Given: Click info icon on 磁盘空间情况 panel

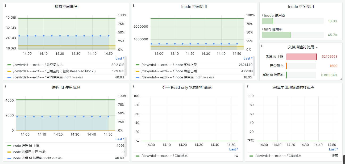Looking at the screenshot, I should click(5, 6).
